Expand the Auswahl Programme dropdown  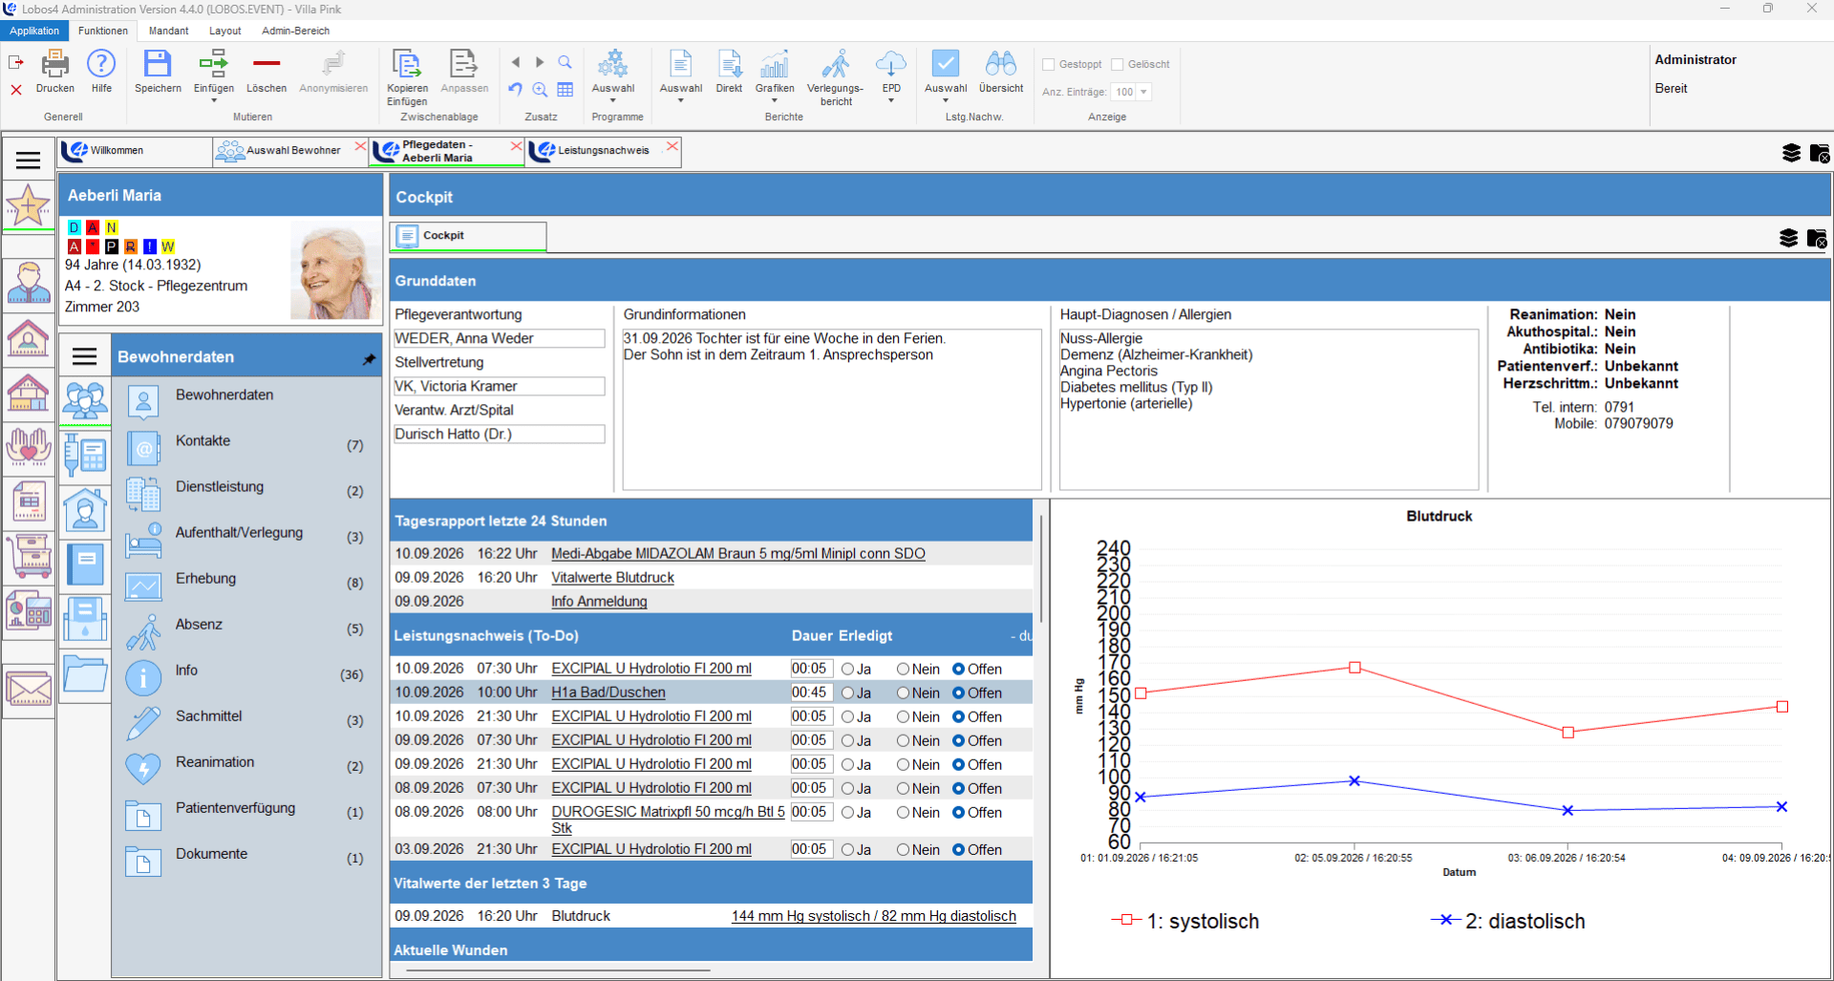(x=612, y=100)
